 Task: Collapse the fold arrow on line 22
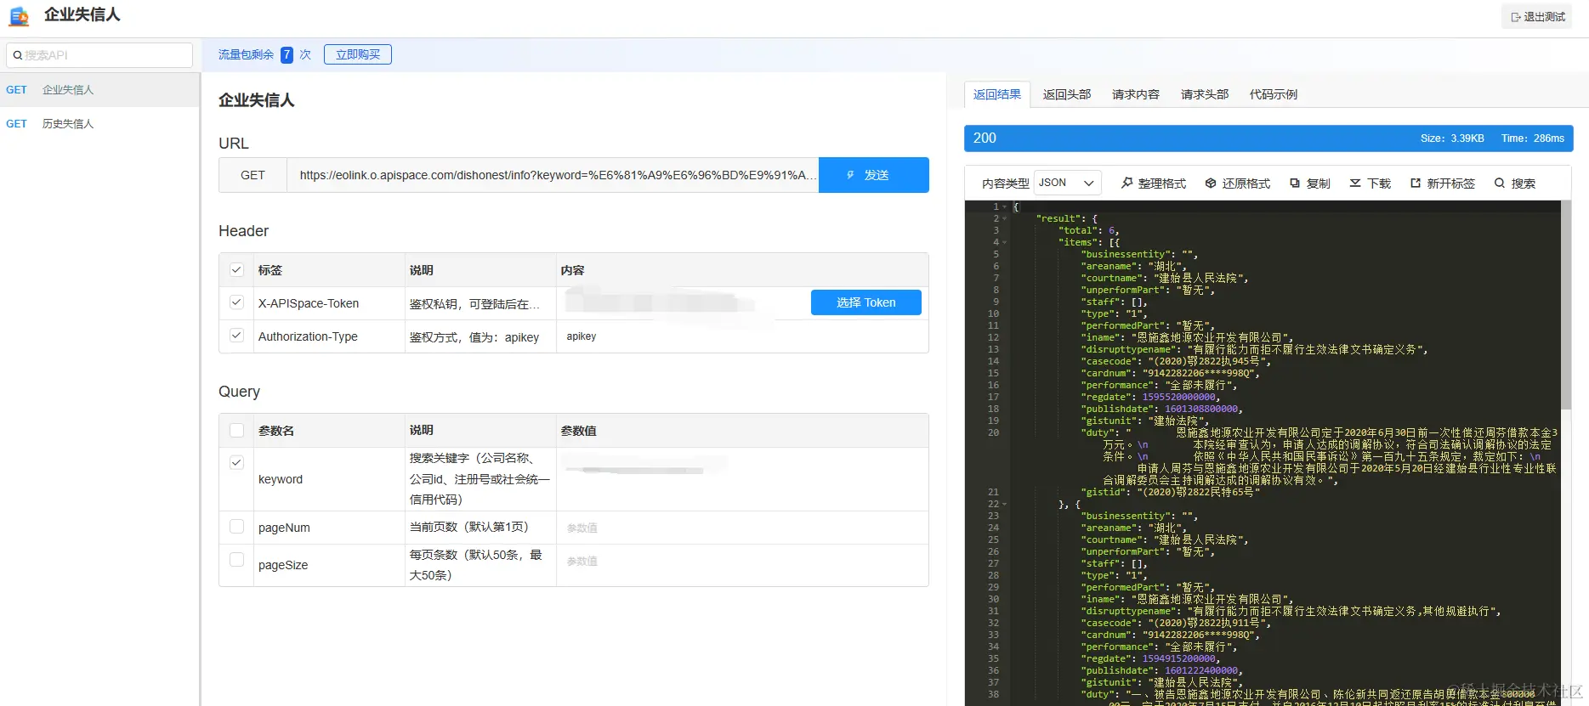pos(1005,504)
